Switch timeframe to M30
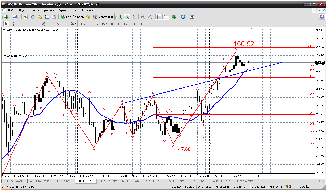 click(x=104, y=24)
